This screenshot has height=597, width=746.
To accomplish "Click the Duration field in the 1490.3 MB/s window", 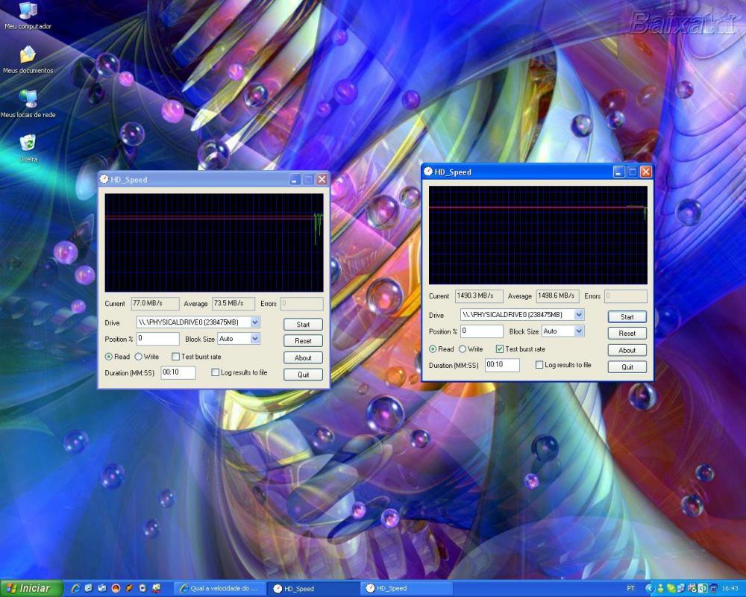I will click(502, 365).
